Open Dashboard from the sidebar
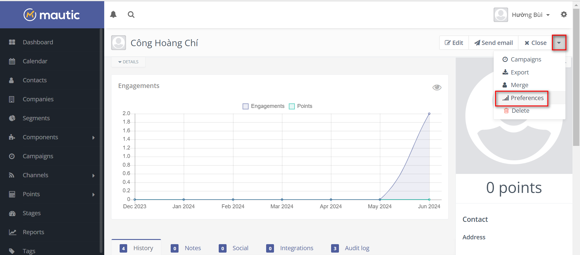The height and width of the screenshot is (255, 580). pyautogui.click(x=38, y=42)
